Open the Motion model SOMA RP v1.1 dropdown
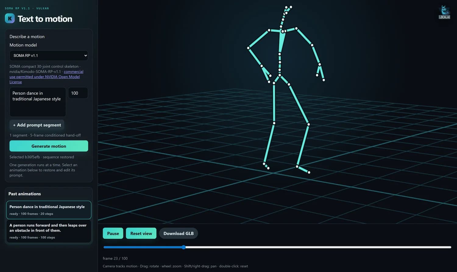 49,55
